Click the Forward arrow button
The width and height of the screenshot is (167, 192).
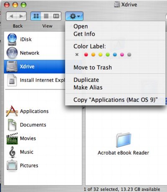21,16
